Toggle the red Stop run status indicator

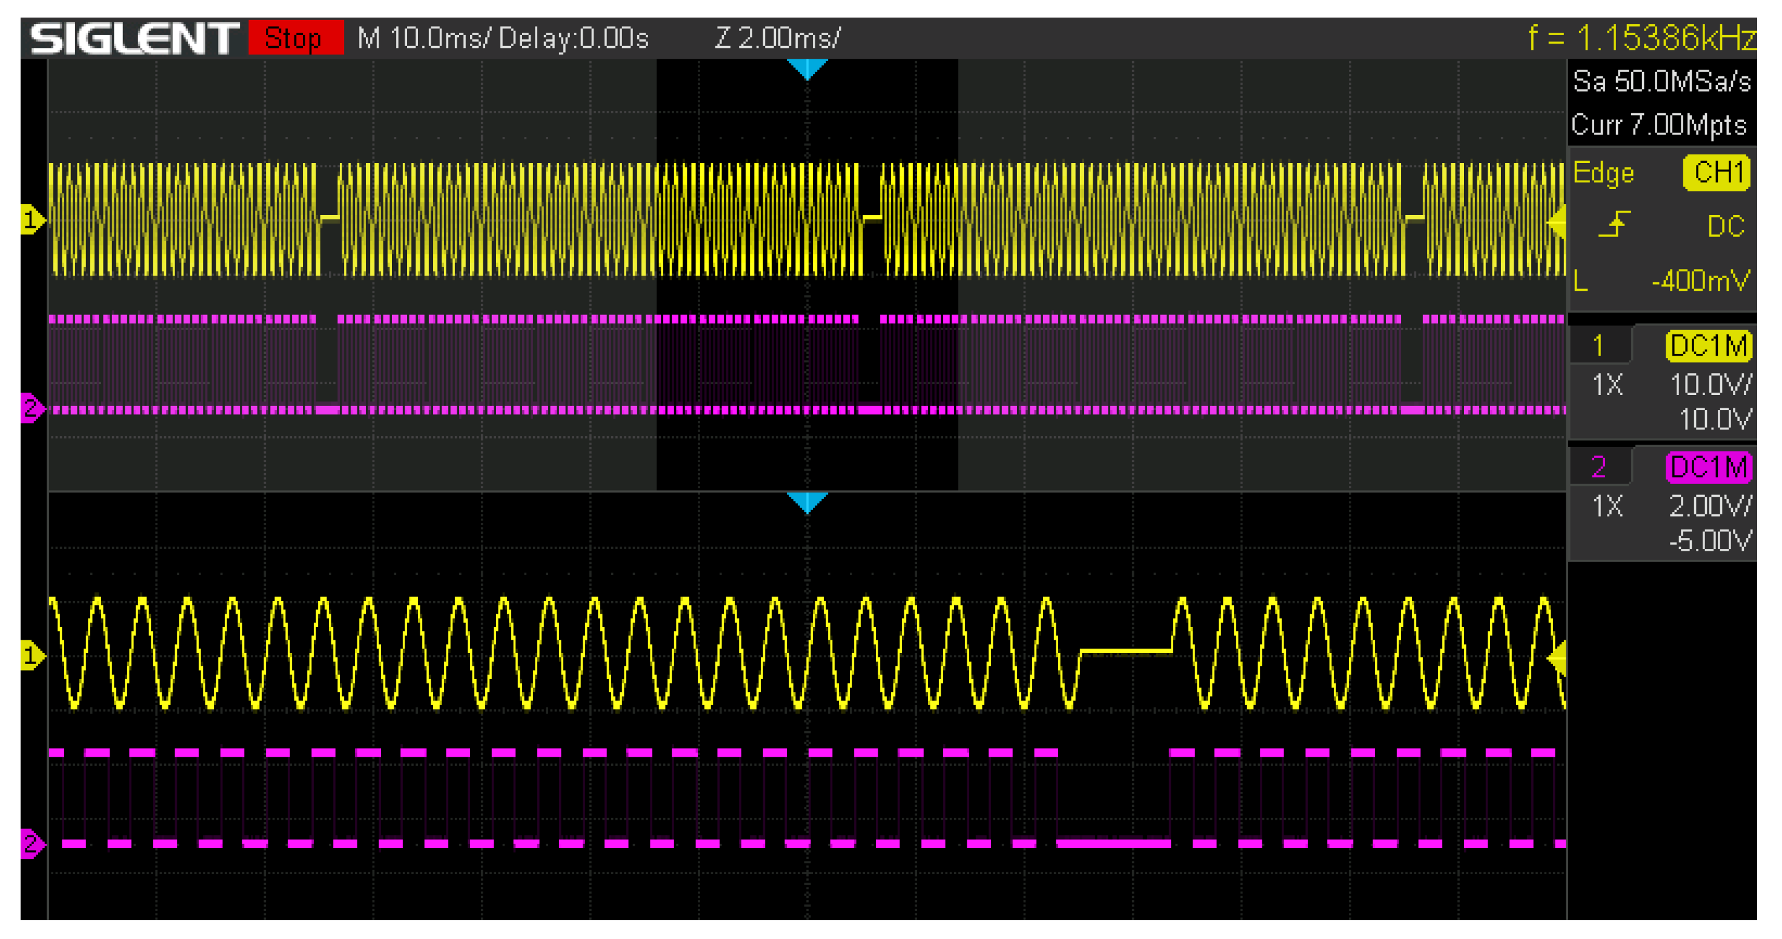(x=296, y=38)
